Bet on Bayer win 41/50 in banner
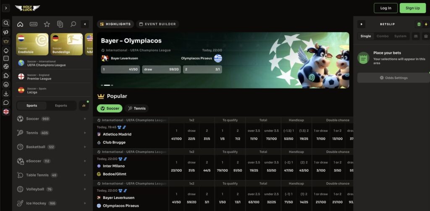 click(121, 69)
